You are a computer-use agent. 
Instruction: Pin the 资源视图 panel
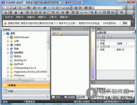point(84,29)
